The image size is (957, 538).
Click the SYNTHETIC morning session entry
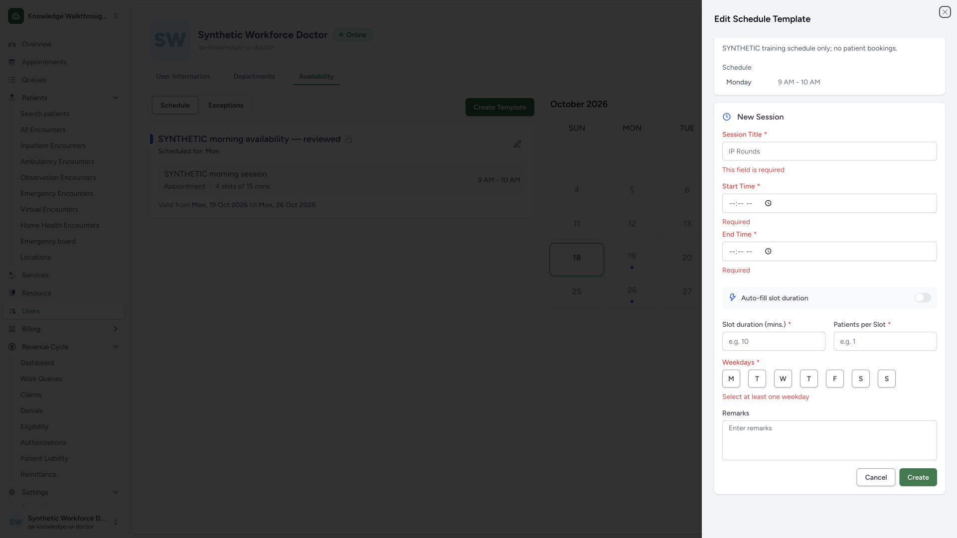pos(342,180)
